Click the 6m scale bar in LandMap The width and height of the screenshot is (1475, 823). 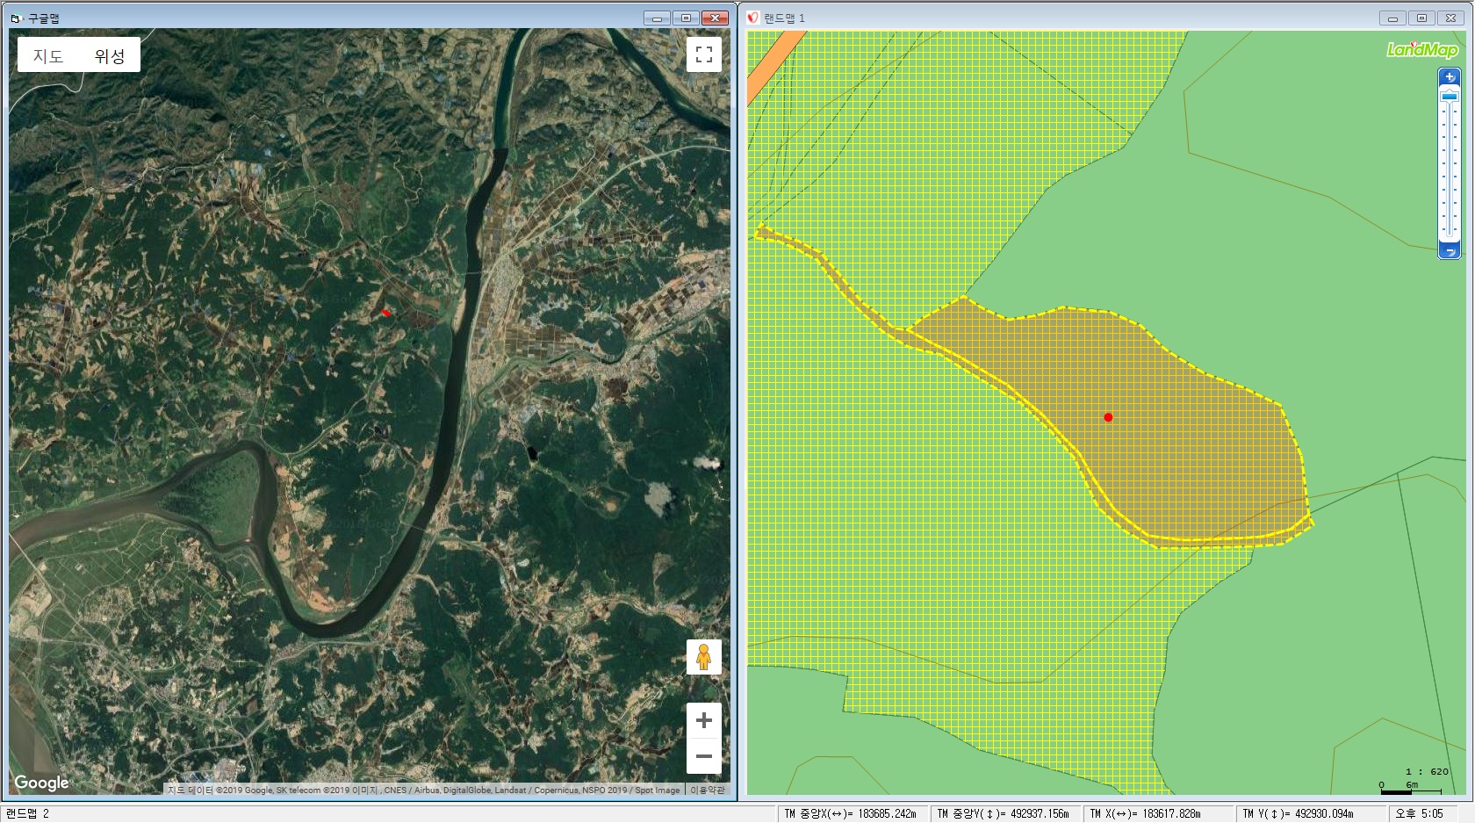click(x=1412, y=787)
